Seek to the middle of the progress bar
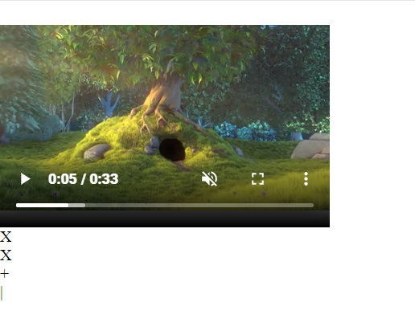The width and height of the screenshot is (415, 335). (x=165, y=206)
